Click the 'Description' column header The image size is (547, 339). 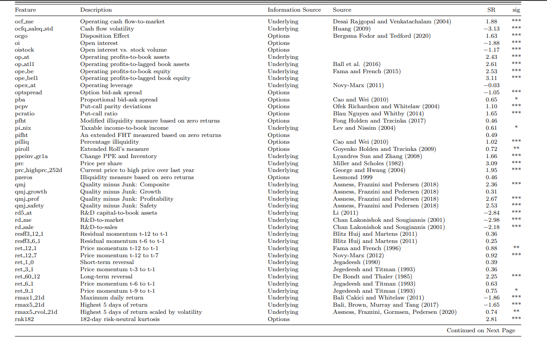[96, 10]
